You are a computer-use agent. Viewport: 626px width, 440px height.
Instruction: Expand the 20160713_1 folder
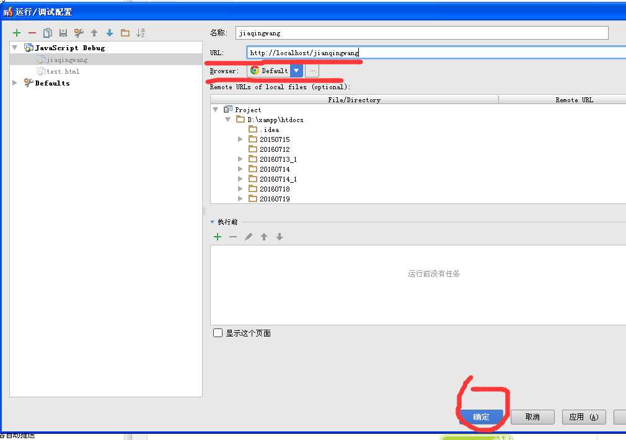click(x=240, y=159)
